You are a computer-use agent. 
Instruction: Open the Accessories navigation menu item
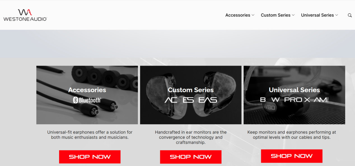point(238,15)
